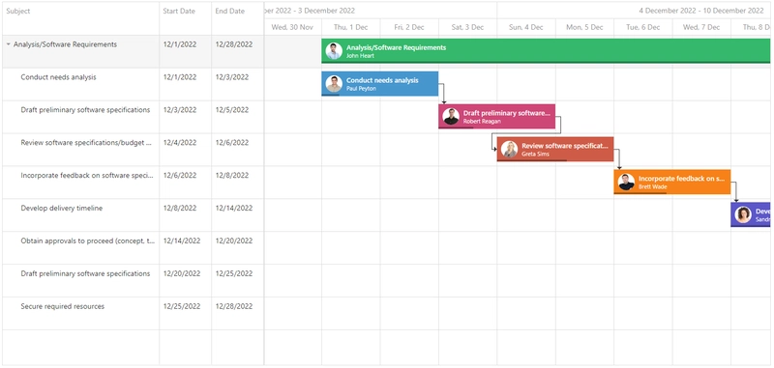The width and height of the screenshot is (774, 368).
Task: Select the purple Develop delivery timeline bar
Action: [751, 214]
